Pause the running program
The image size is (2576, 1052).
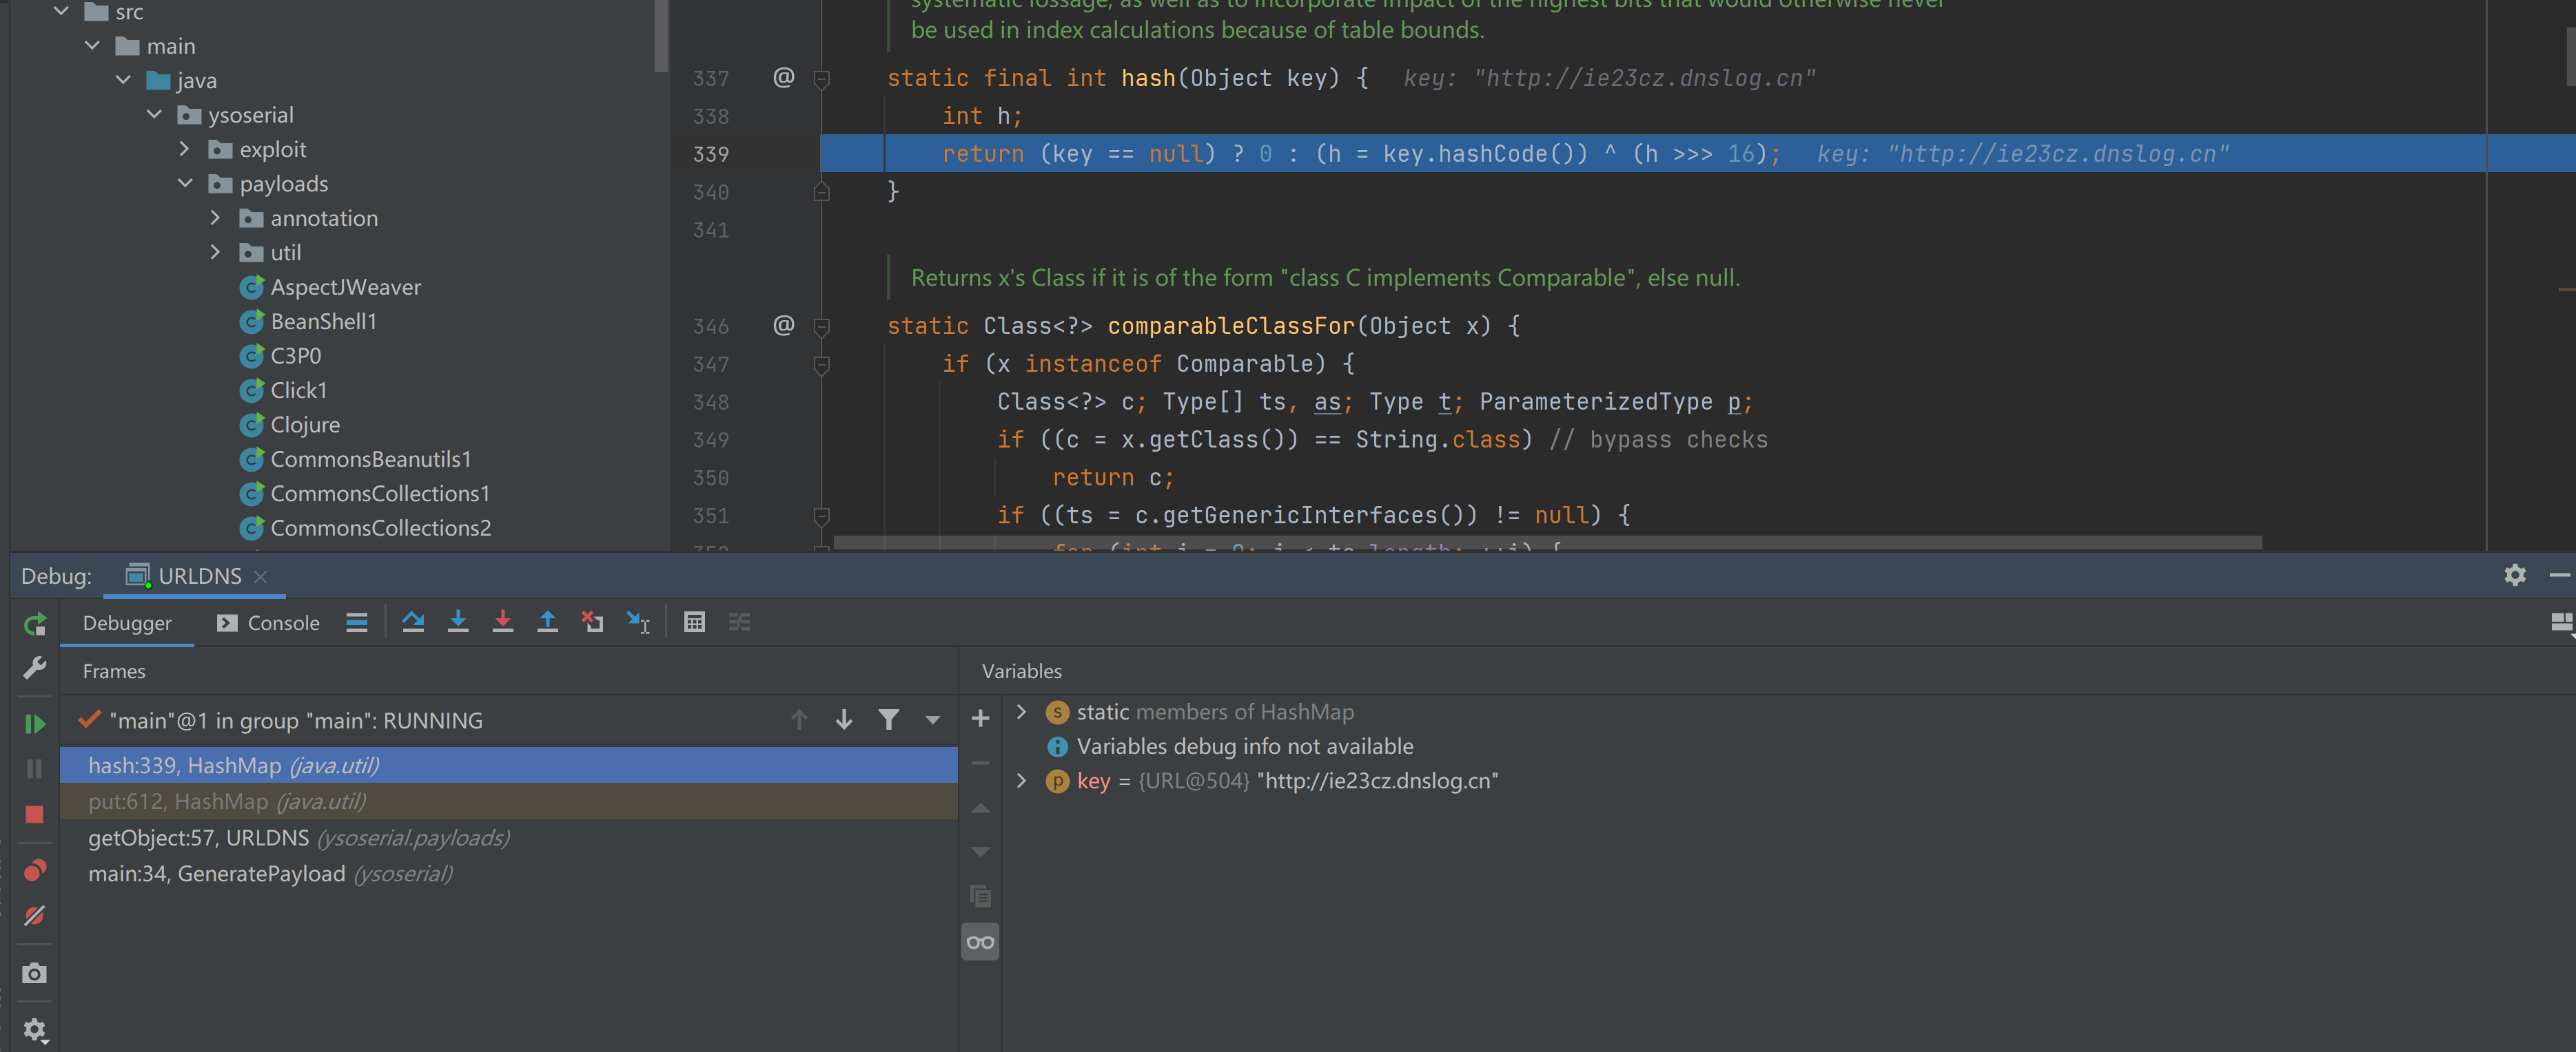(x=35, y=768)
